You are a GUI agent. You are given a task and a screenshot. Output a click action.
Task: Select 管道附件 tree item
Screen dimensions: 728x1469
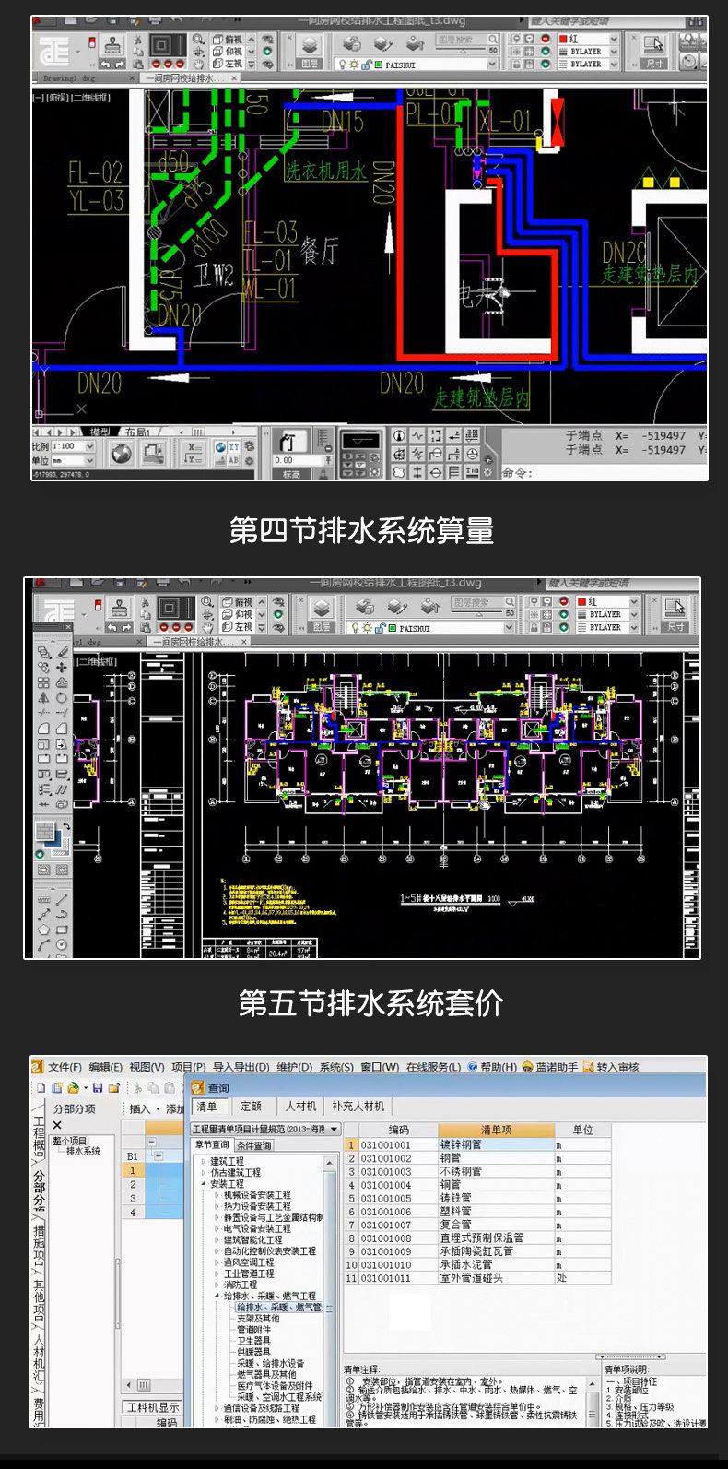253,1330
